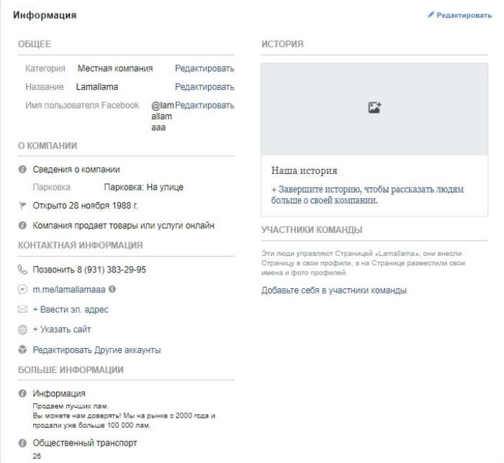504x463 pixels.
Task: Click the Messenger icon beside m.me/lamallamaaa
Action: click(x=22, y=290)
